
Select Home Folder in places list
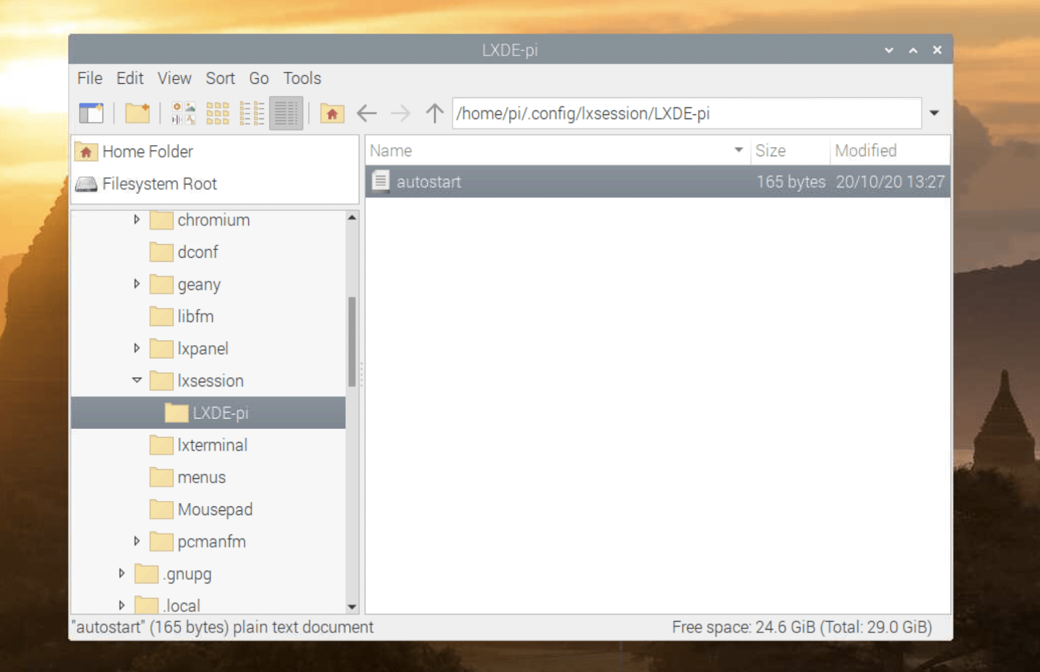pyautogui.click(x=214, y=152)
